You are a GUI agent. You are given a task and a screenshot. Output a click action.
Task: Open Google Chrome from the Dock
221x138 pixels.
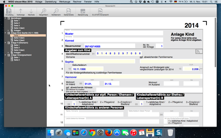coord(92,133)
